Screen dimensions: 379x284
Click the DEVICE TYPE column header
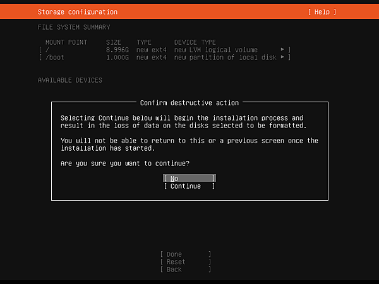[195, 42]
